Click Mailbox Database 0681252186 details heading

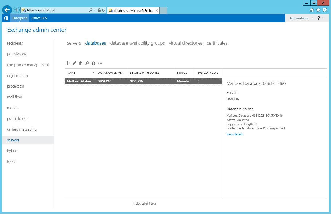point(256,83)
